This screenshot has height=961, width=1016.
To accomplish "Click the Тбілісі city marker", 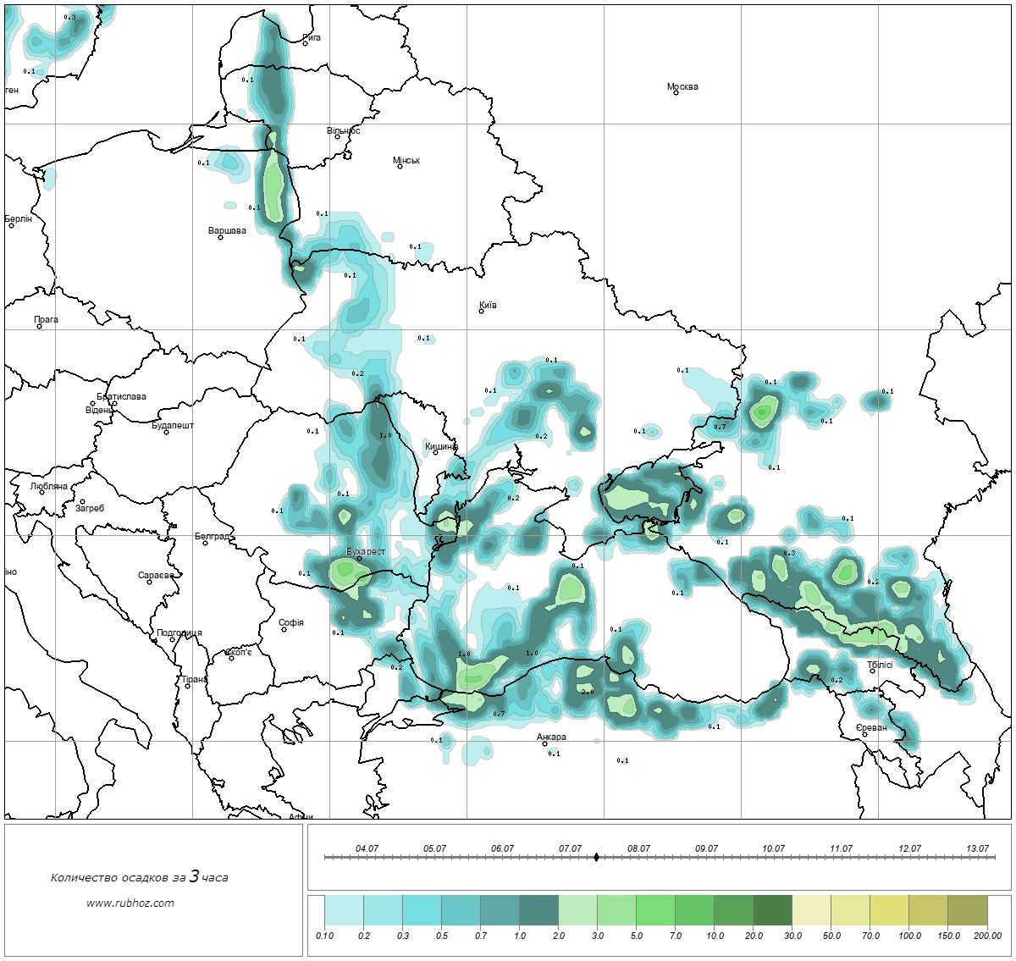I will tap(872, 671).
